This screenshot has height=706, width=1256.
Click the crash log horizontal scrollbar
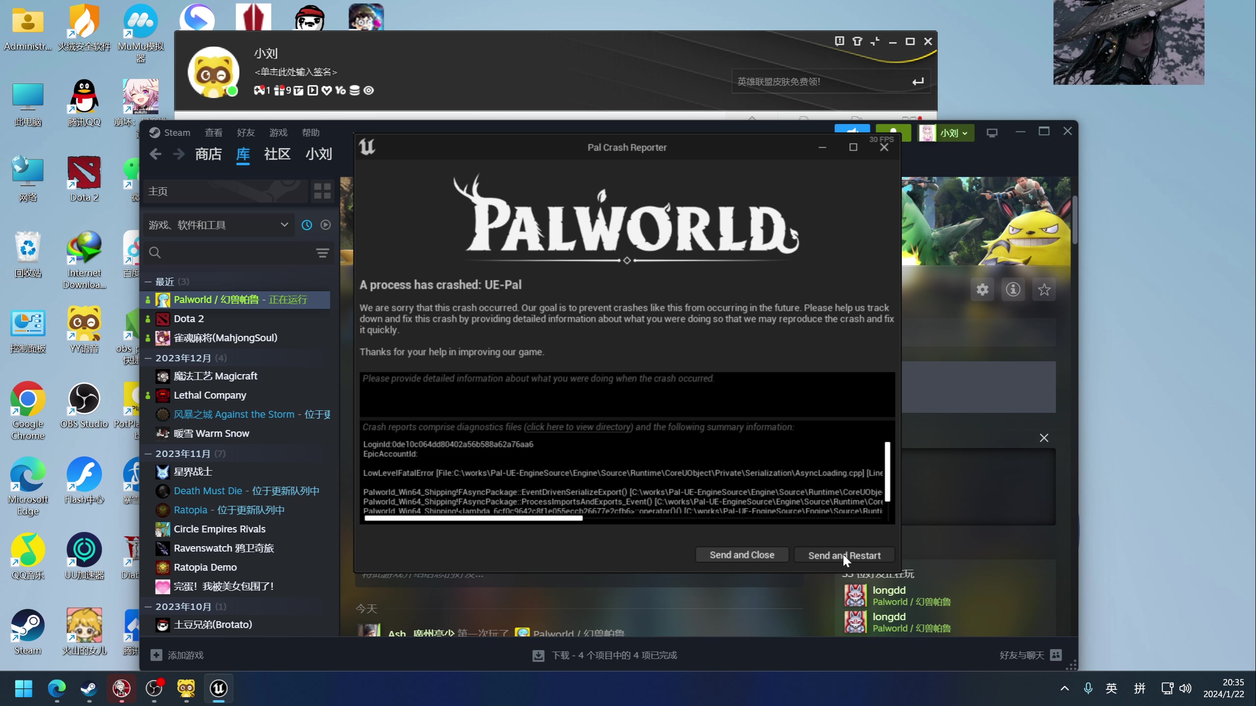click(x=473, y=518)
